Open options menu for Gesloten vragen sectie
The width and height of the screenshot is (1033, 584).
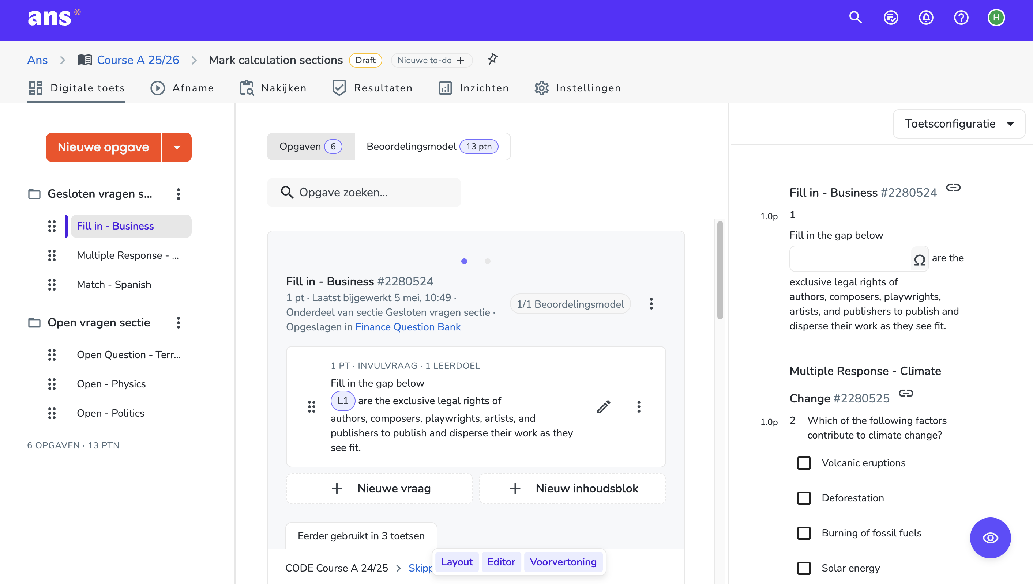click(x=178, y=194)
